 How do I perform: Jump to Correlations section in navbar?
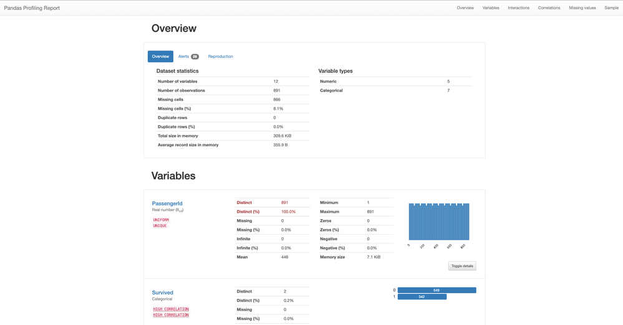[549, 8]
